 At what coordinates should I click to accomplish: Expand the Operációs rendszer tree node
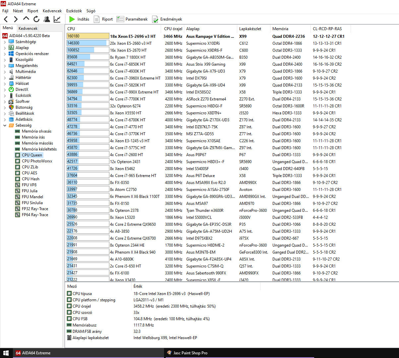[5, 54]
